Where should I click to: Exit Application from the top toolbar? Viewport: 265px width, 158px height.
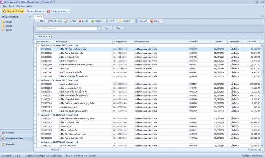click(56, 11)
